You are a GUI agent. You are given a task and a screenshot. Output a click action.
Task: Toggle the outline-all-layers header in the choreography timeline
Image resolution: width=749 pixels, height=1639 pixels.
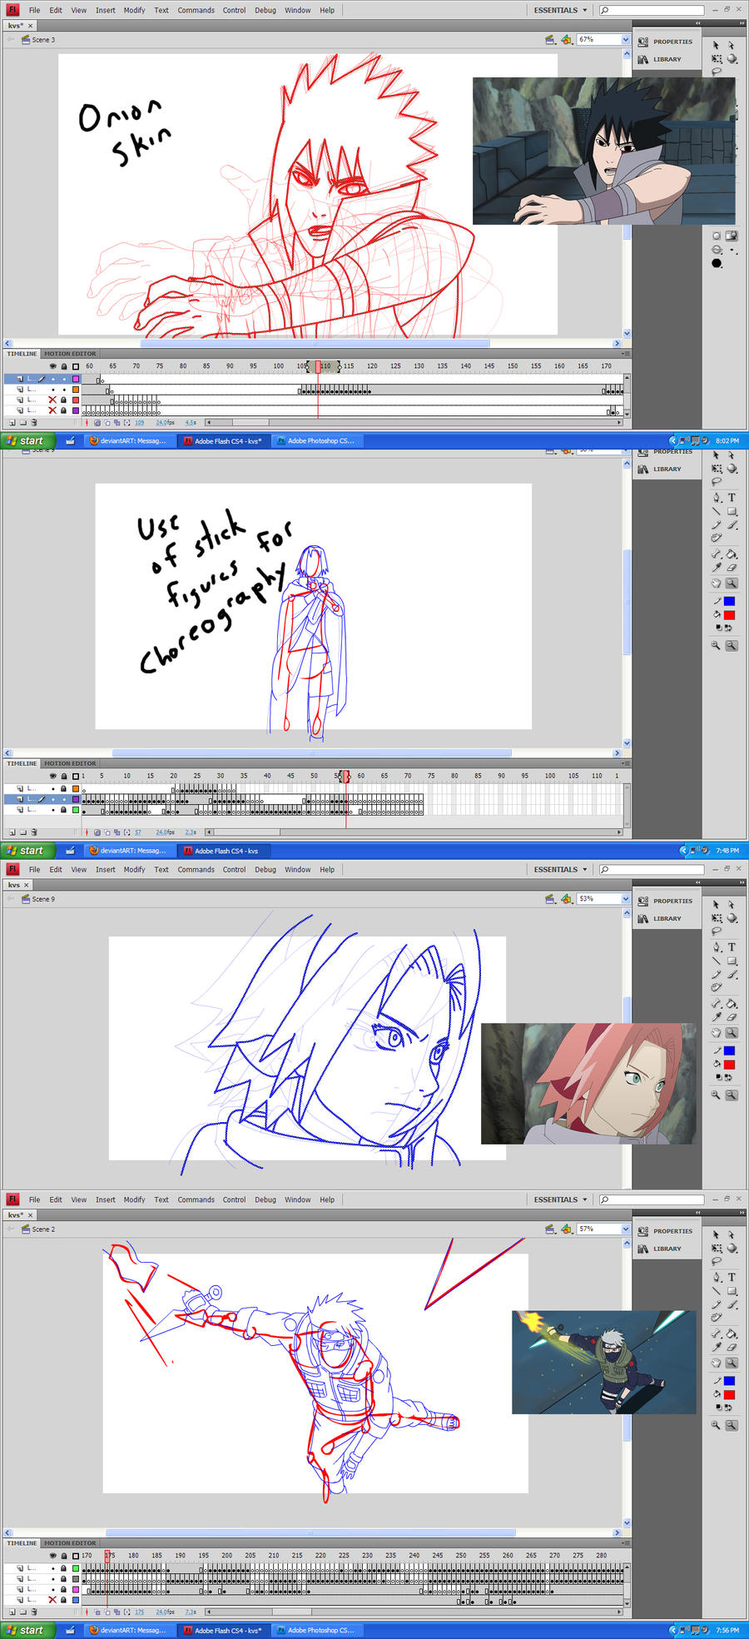76,776
